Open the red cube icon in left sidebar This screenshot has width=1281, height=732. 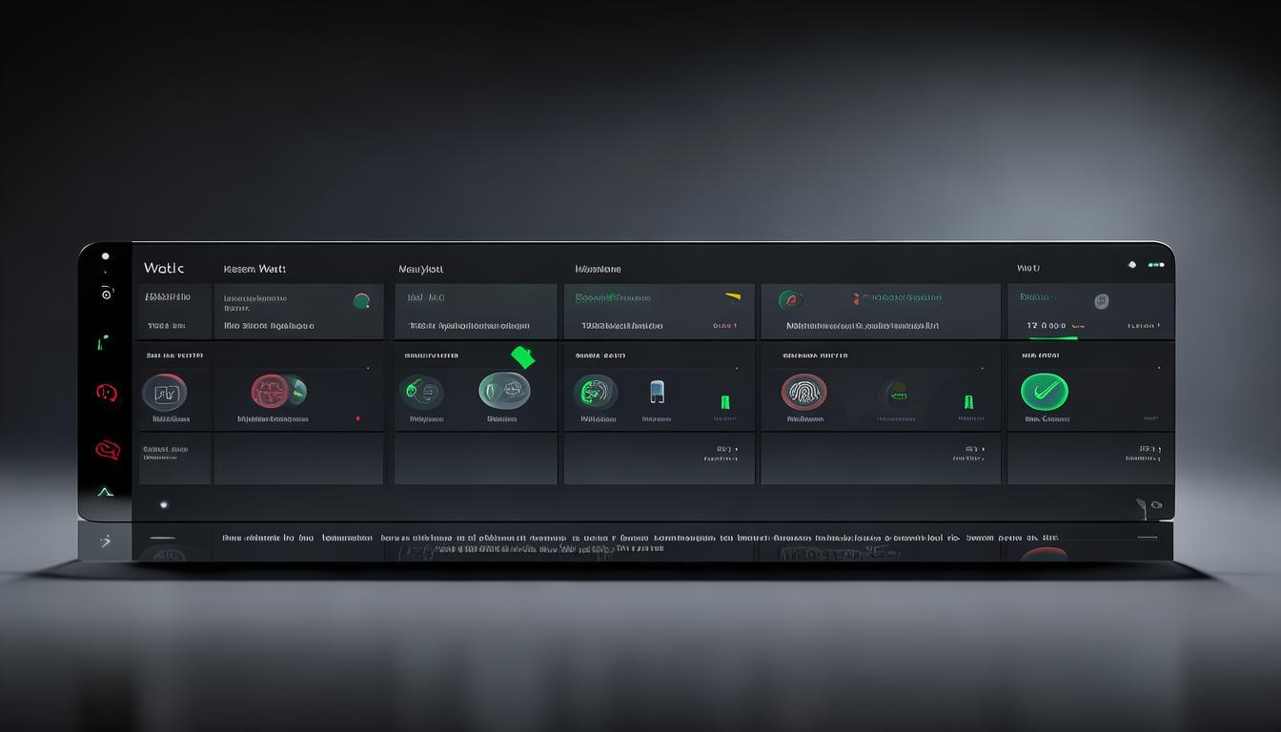(107, 450)
